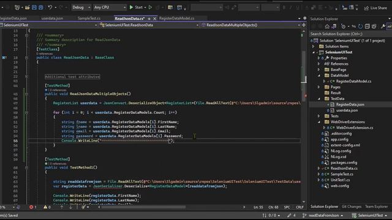Click the readDataFromJson branch in status bar

pyautogui.click(x=323, y=215)
